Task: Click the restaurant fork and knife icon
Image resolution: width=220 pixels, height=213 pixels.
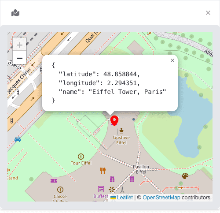Action: point(103,171)
